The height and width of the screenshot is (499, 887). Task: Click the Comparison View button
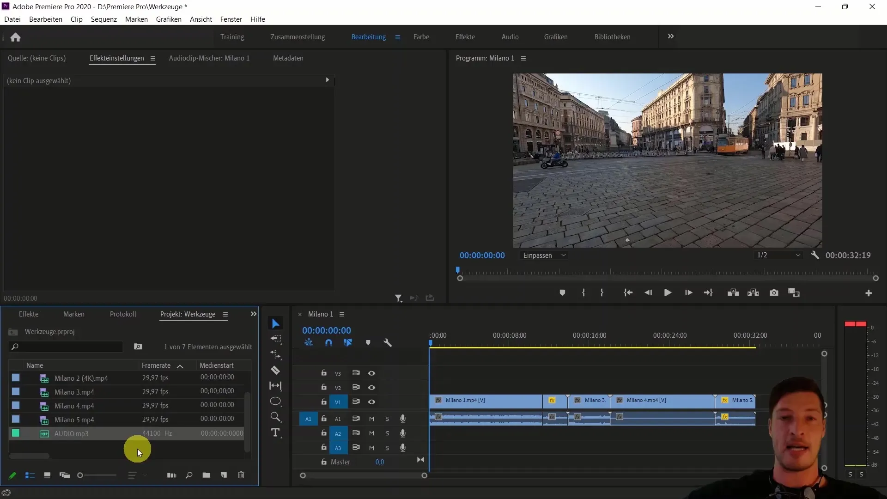click(x=794, y=292)
